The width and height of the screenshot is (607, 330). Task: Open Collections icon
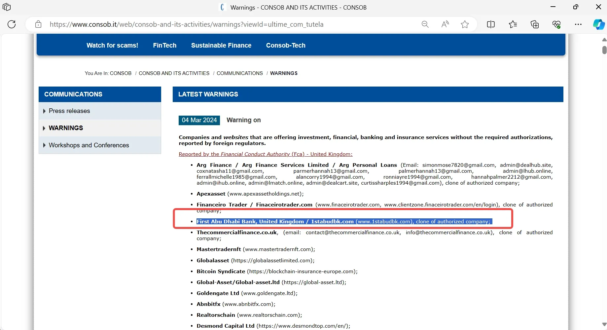pyautogui.click(x=535, y=24)
